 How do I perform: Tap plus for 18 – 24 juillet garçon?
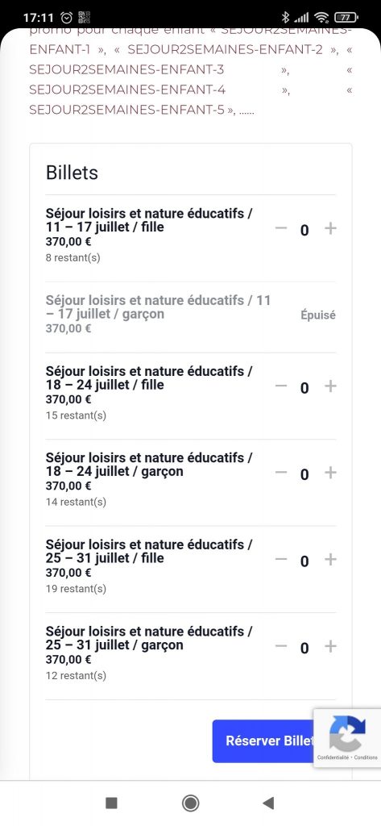pyautogui.click(x=330, y=473)
